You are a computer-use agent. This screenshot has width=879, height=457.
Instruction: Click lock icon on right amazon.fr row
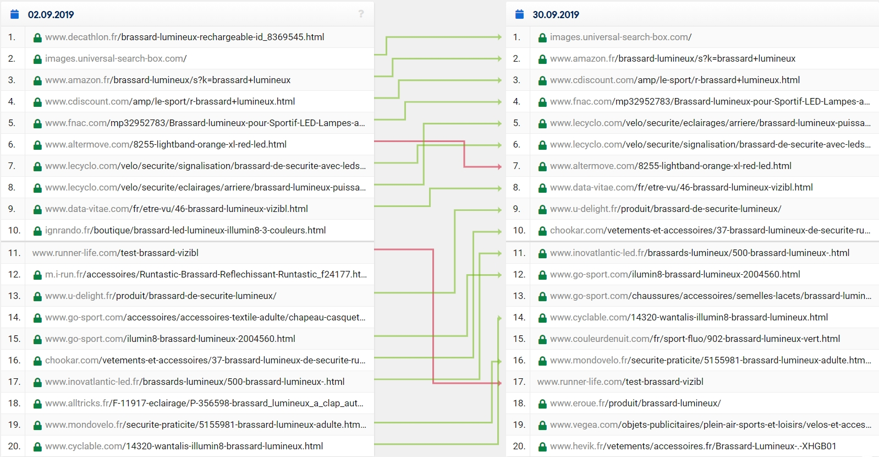(542, 59)
